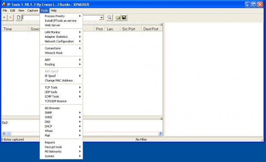Click the hex pane left scroll arrow
Viewport: 266px width, 162px height.
pyautogui.click(x=4, y=134)
